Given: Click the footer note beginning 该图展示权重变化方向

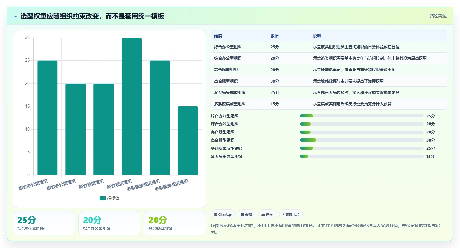Looking at the screenshot, I should 329,229.
